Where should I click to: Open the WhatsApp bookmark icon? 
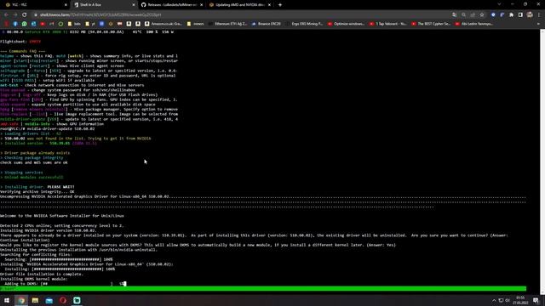click(x=25, y=24)
